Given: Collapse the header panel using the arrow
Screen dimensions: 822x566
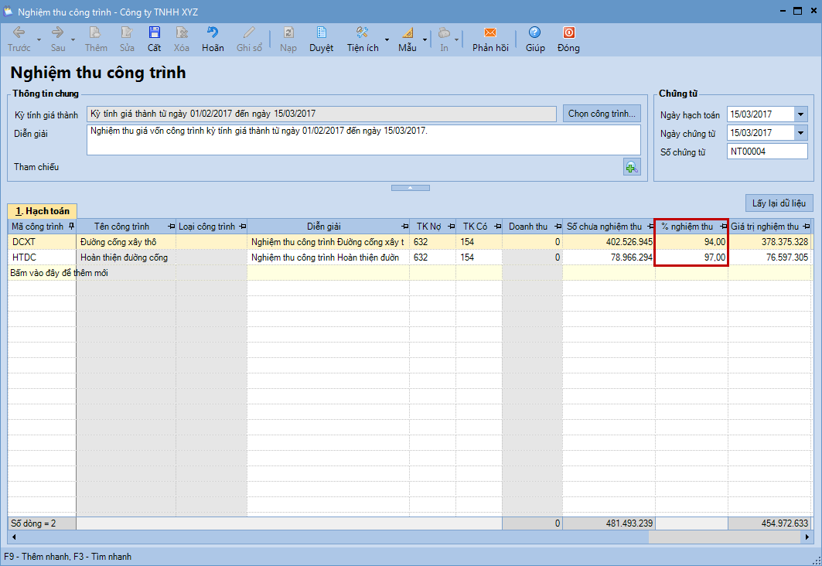Looking at the screenshot, I should [x=411, y=187].
